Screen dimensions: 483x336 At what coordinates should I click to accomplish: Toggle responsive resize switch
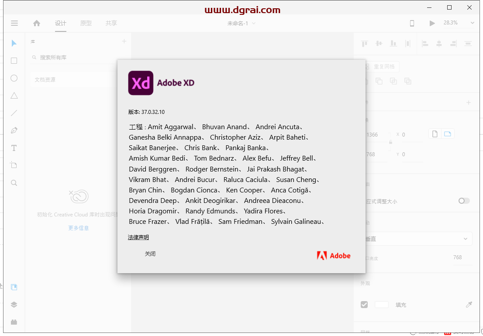click(464, 201)
